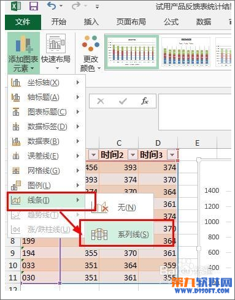Click the 轴标题 menu icon
Viewport: 235px width, 300px height.
pos(16,97)
